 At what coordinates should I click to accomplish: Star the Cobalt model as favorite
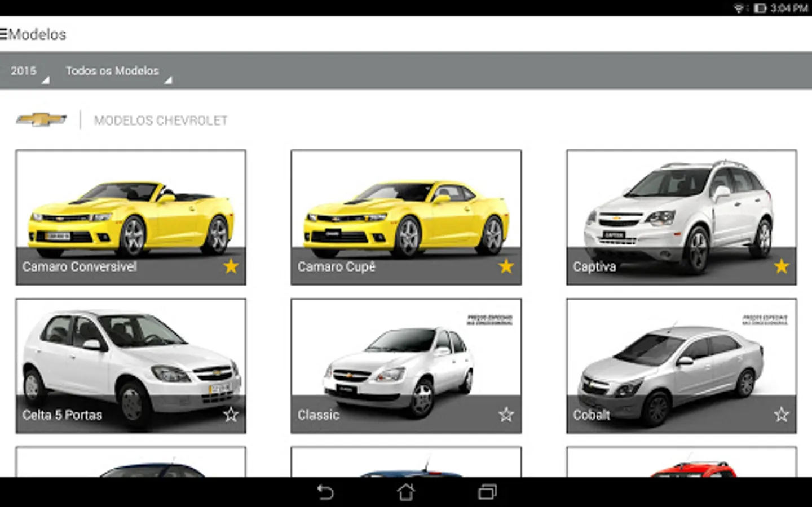[x=781, y=415]
